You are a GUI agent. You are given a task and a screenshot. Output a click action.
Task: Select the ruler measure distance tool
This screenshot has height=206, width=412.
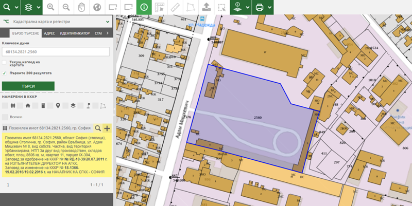[x=175, y=7]
